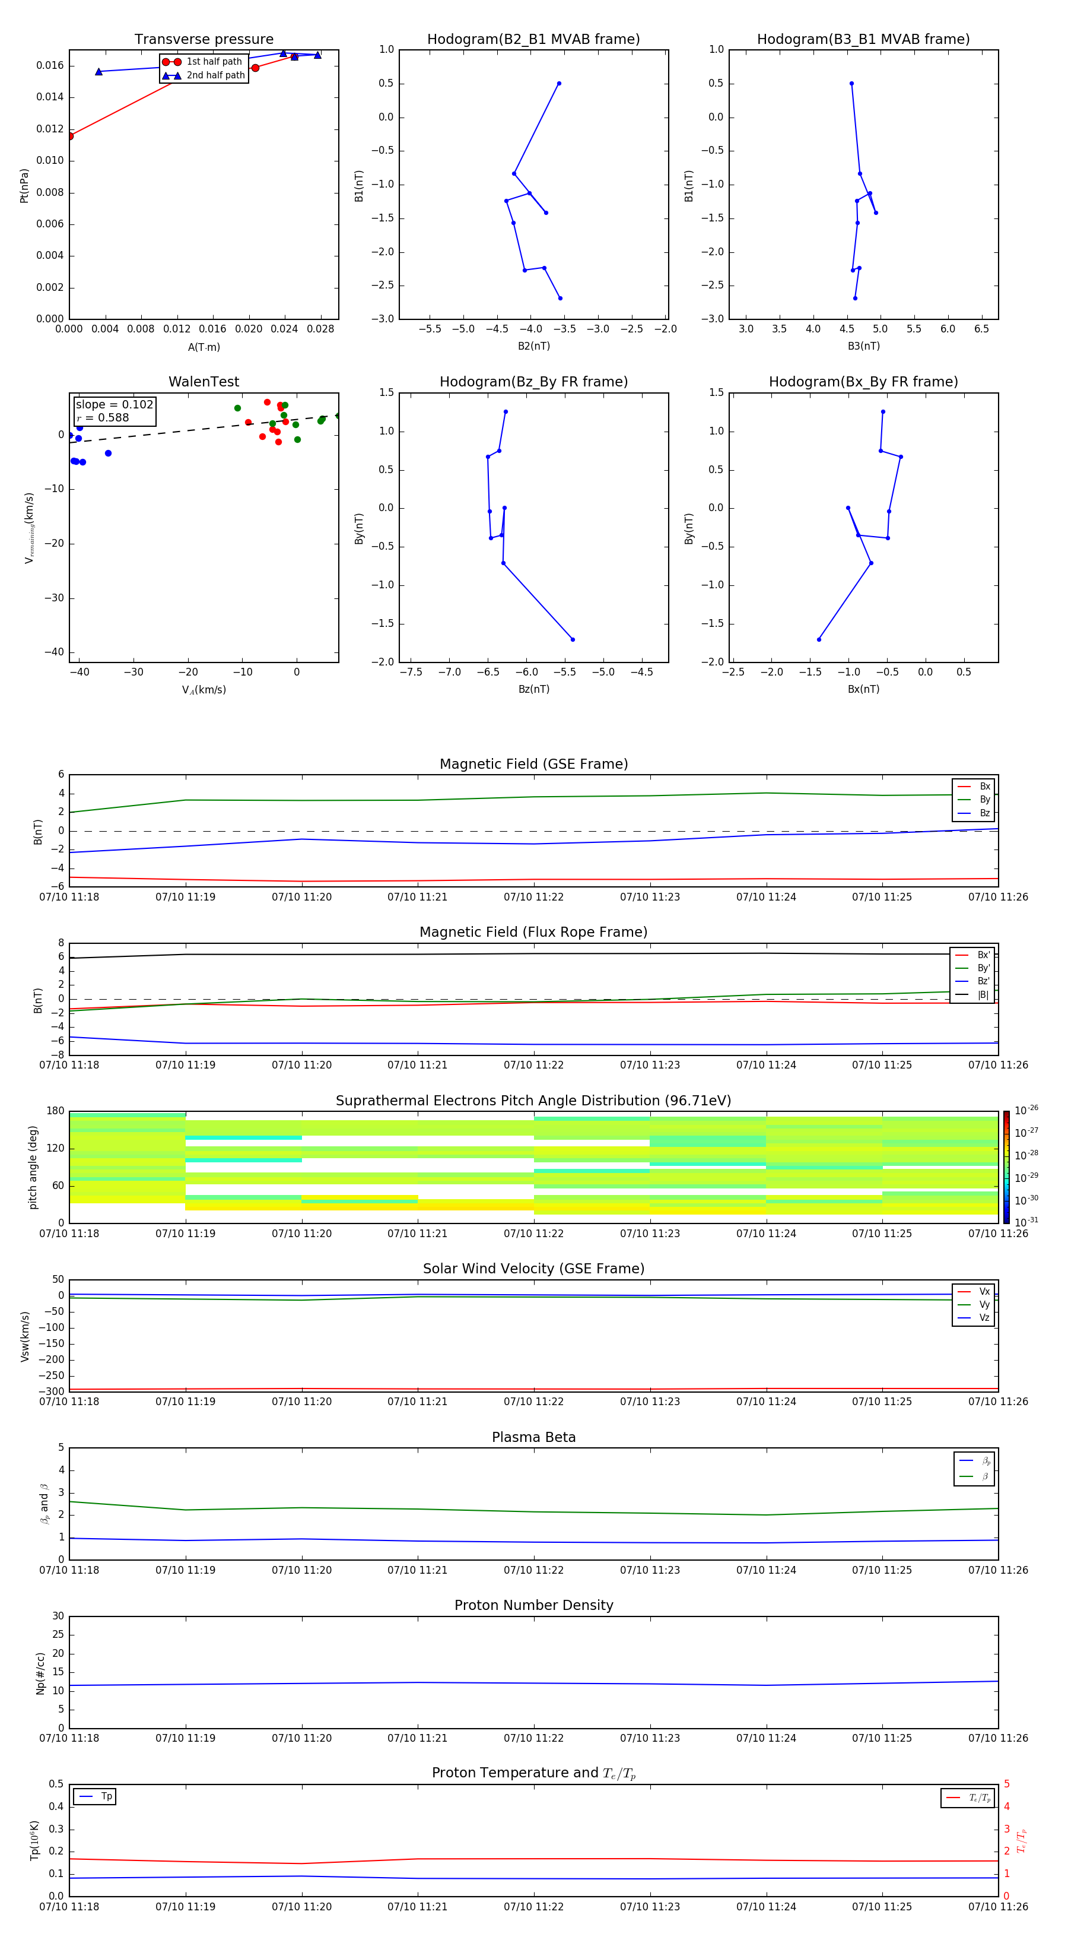Screen dimensions: 1068x1959
Task: Select 'Bx' in the GSE magnetic field legend
Action: (974, 787)
